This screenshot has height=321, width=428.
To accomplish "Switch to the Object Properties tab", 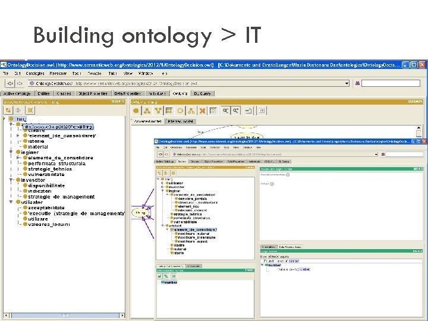I will tap(93, 94).
